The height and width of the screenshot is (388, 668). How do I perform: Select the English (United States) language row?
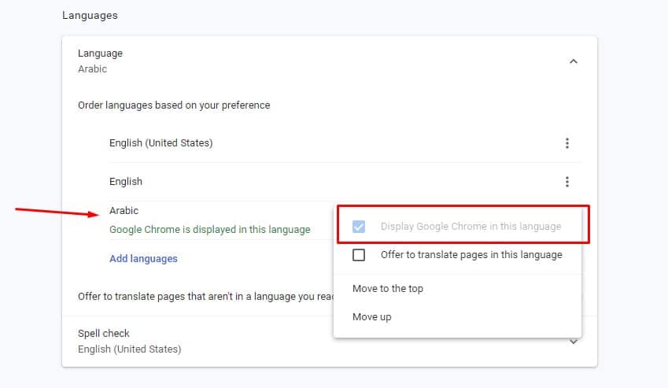161,143
